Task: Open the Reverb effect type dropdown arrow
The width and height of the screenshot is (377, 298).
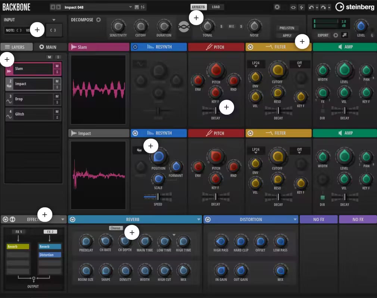Action: (x=199, y=219)
